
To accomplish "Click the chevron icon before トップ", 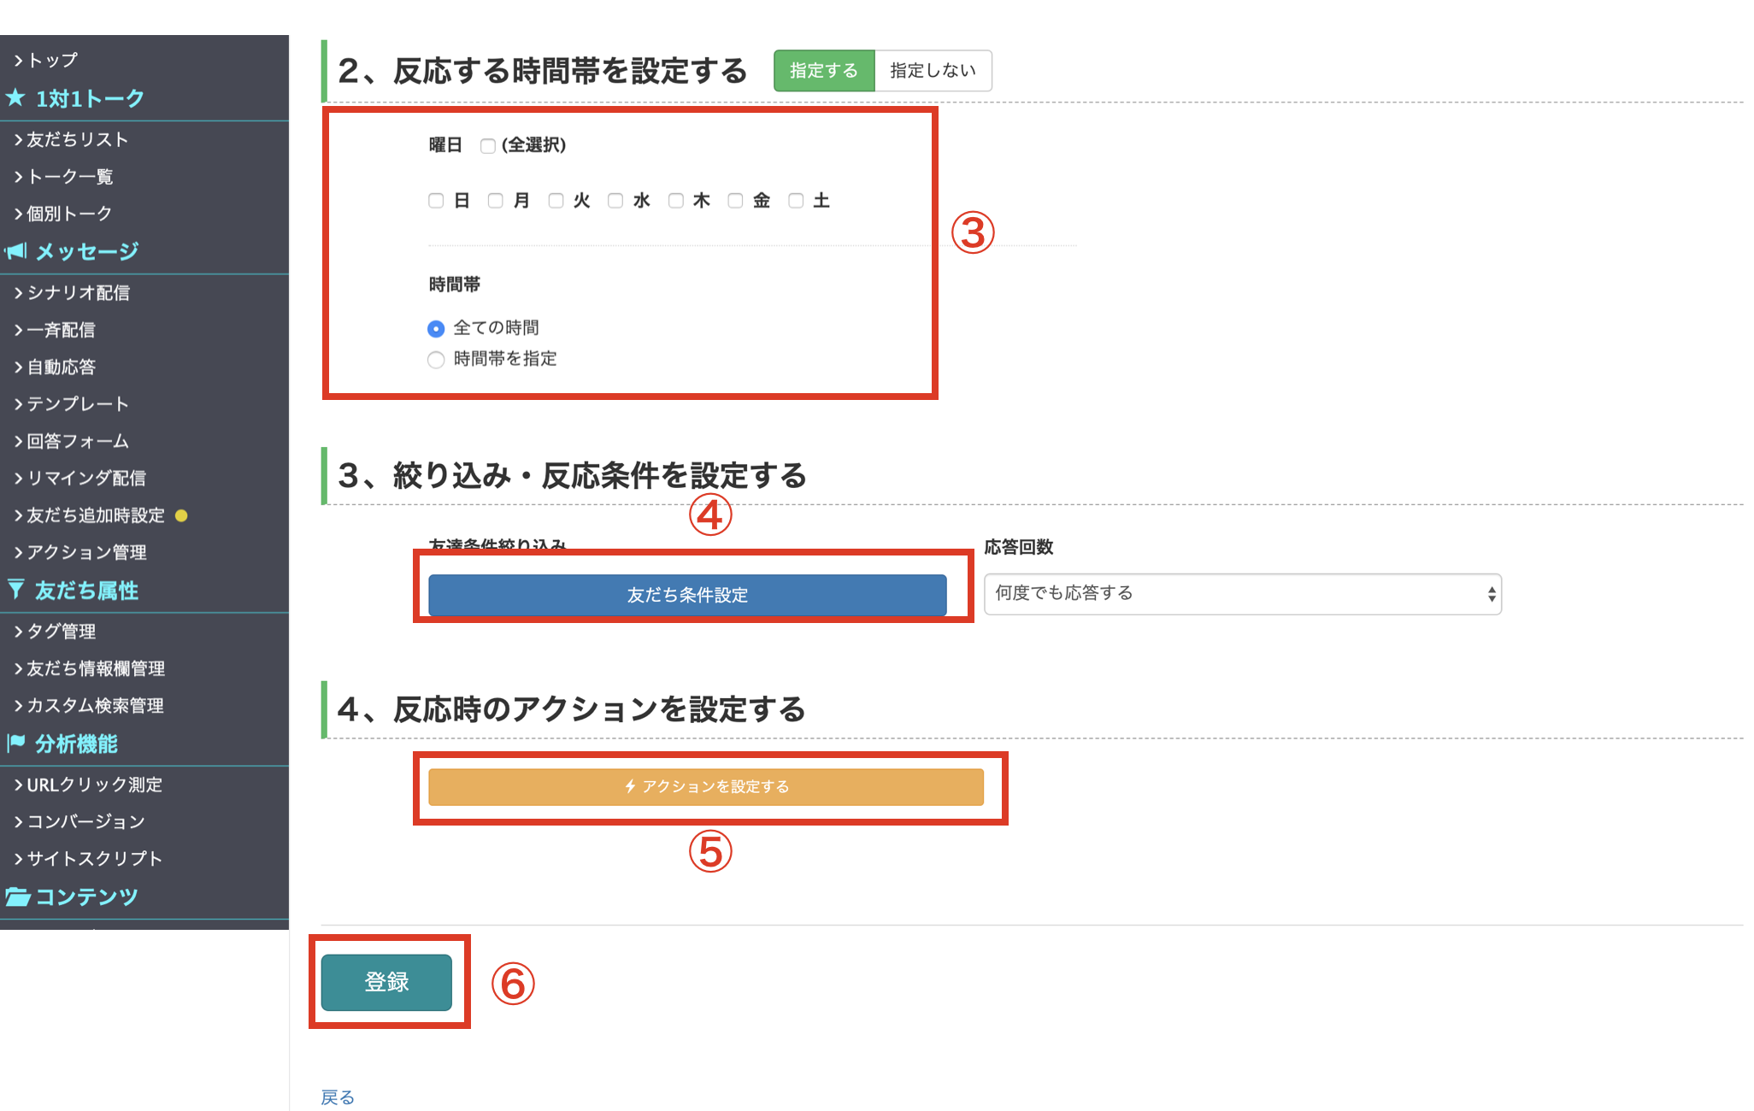I will pyautogui.click(x=18, y=61).
